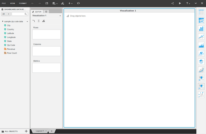The width and height of the screenshot is (206, 134).
Task: Select the Bubble Chart visualization
Action: coord(201,53)
